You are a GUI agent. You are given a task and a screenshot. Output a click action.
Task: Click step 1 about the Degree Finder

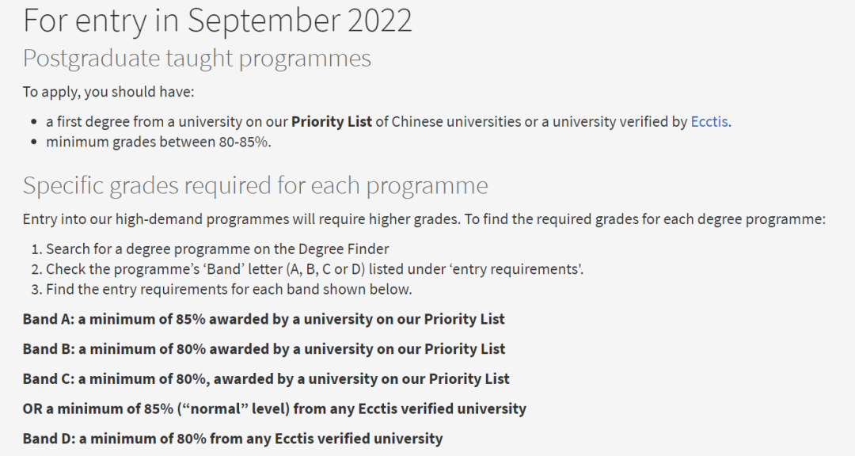(217, 249)
